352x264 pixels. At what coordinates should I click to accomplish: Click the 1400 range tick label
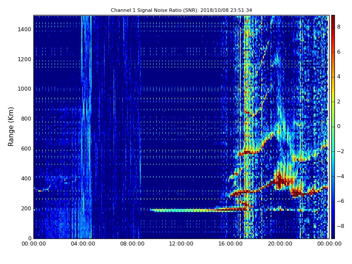pyautogui.click(x=25, y=29)
